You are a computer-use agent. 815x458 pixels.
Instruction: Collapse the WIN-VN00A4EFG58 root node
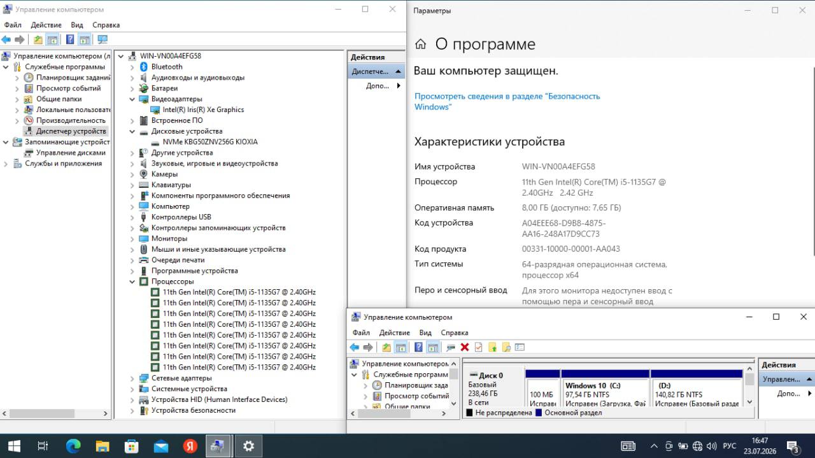[x=121, y=56]
